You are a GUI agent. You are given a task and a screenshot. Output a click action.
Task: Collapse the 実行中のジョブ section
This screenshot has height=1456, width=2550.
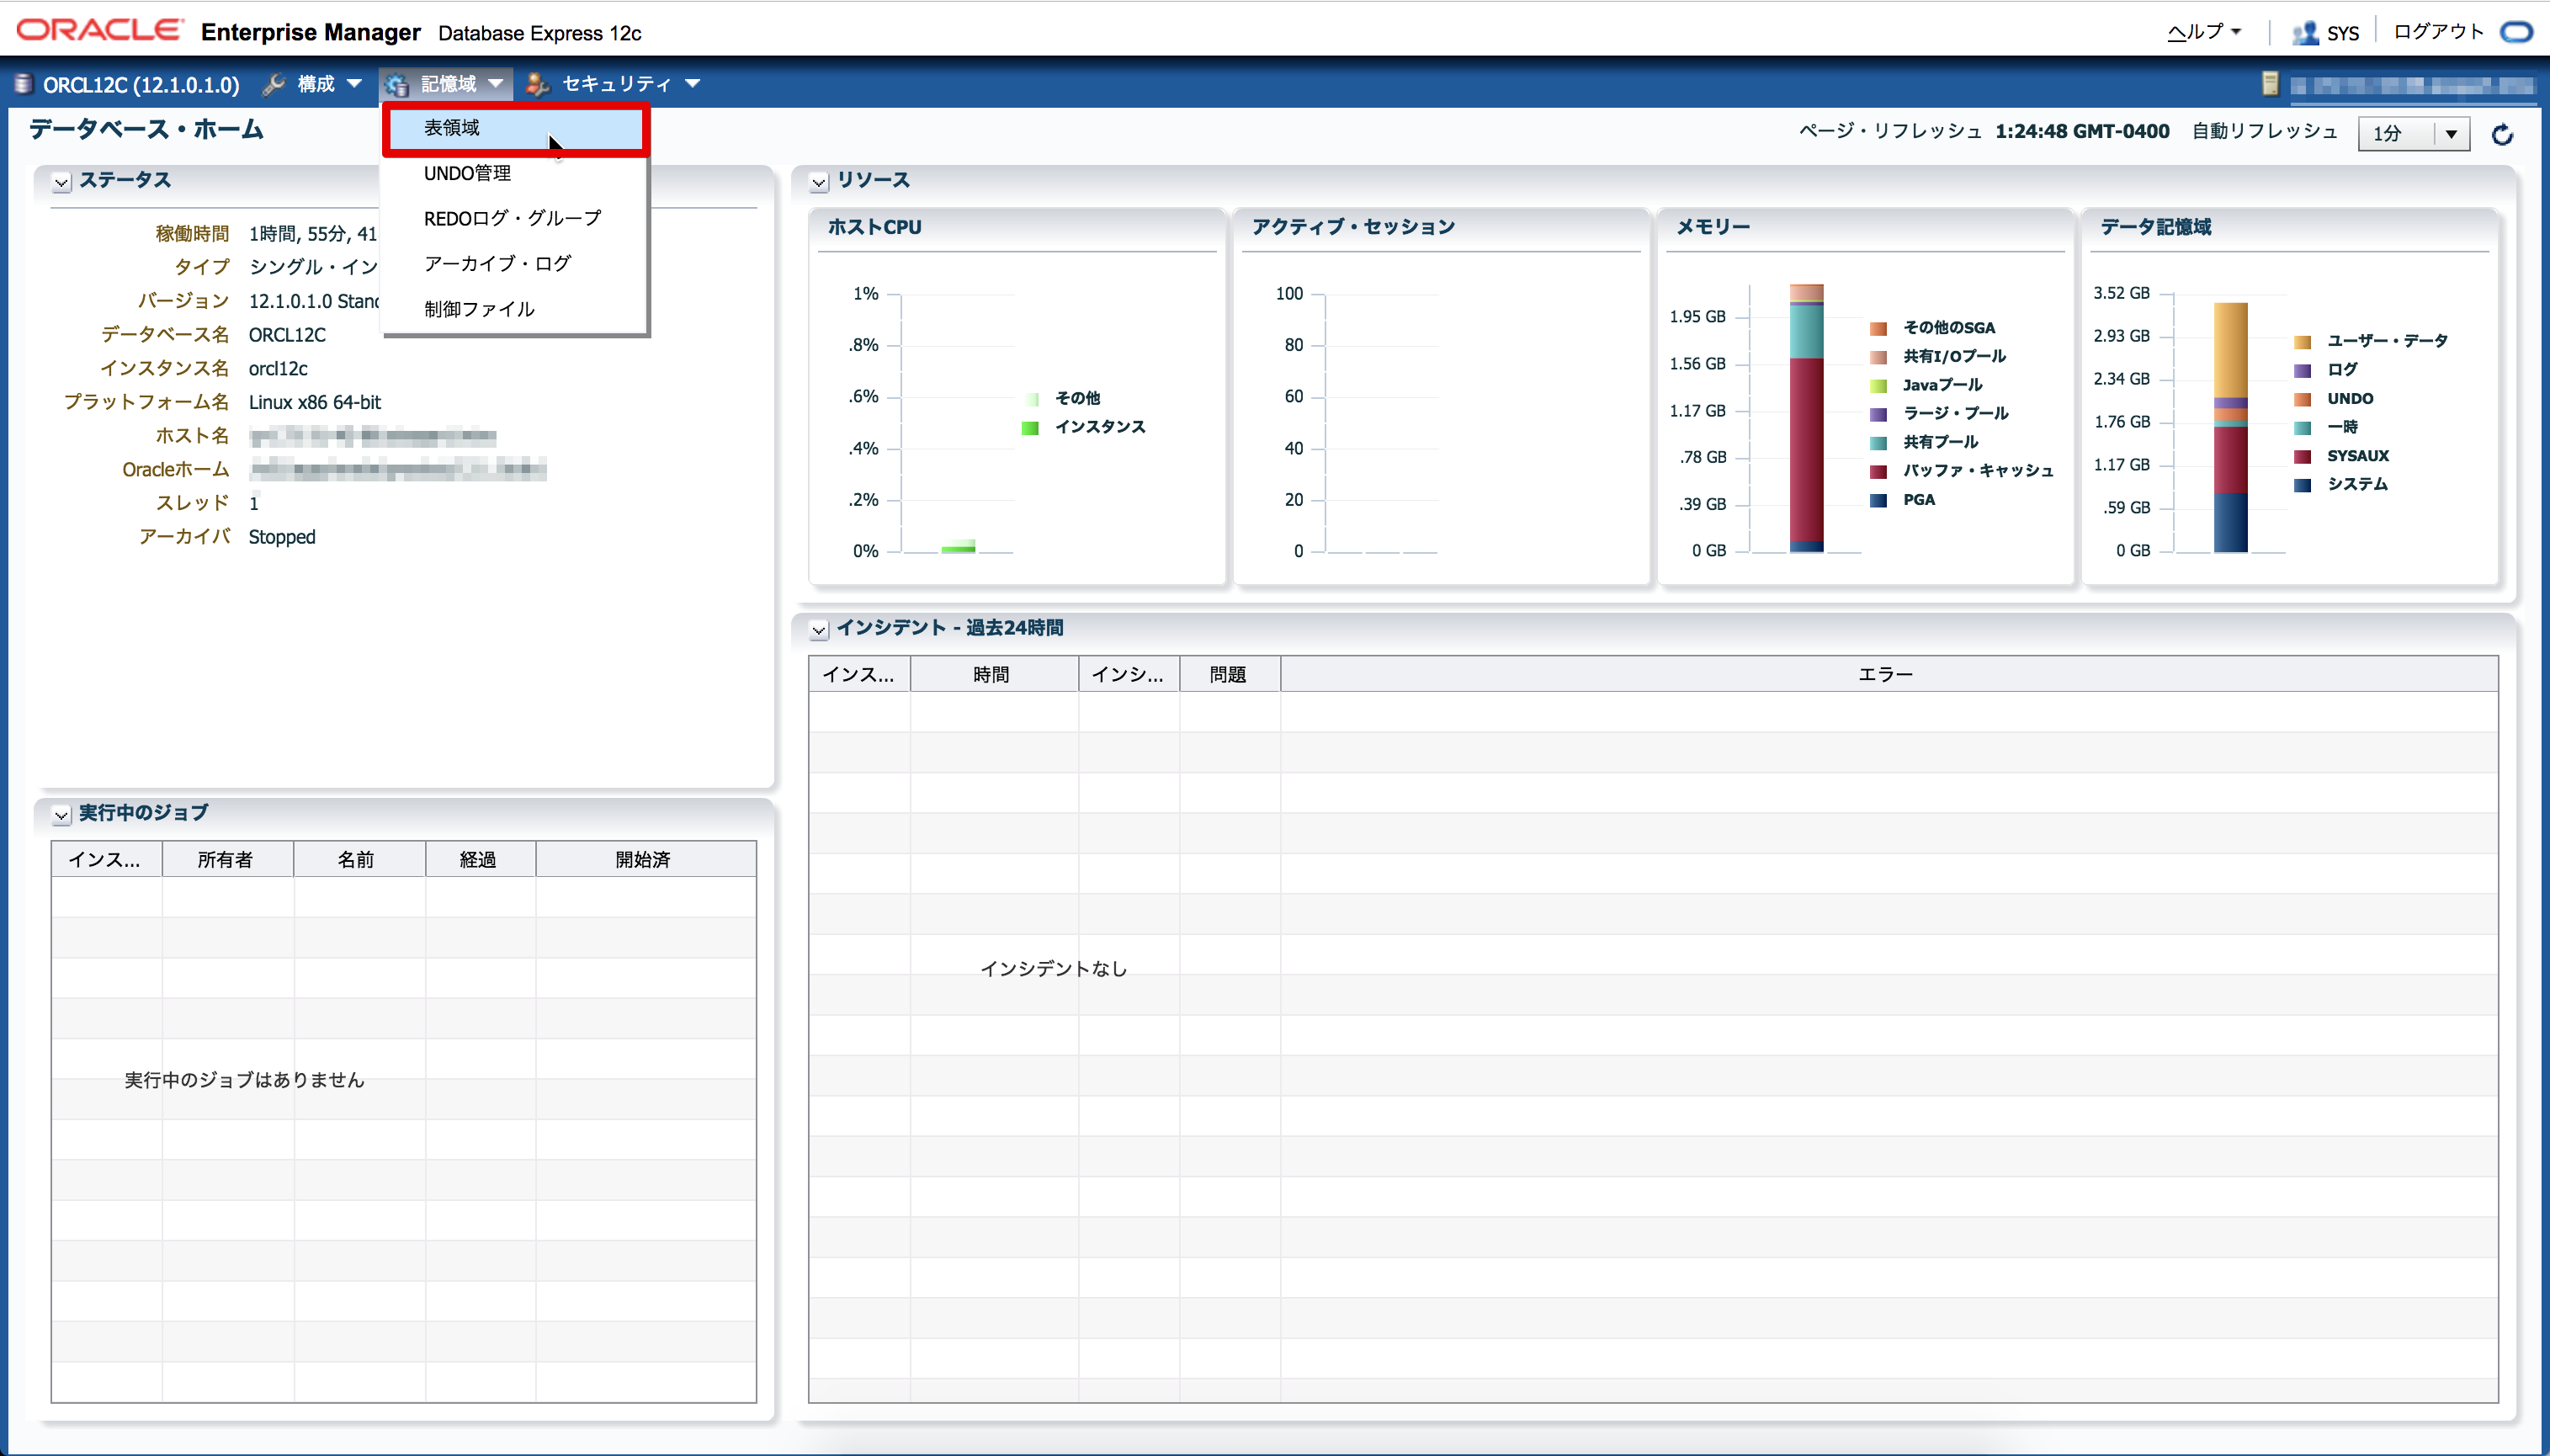click(x=62, y=815)
